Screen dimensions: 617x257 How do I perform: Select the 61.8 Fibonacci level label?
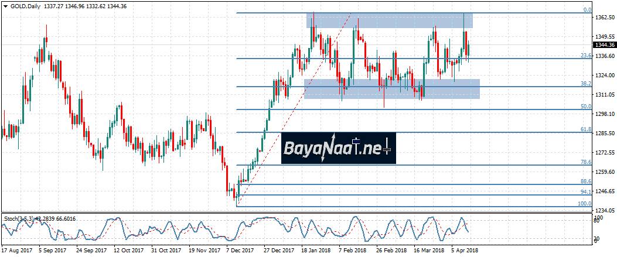(x=585, y=129)
